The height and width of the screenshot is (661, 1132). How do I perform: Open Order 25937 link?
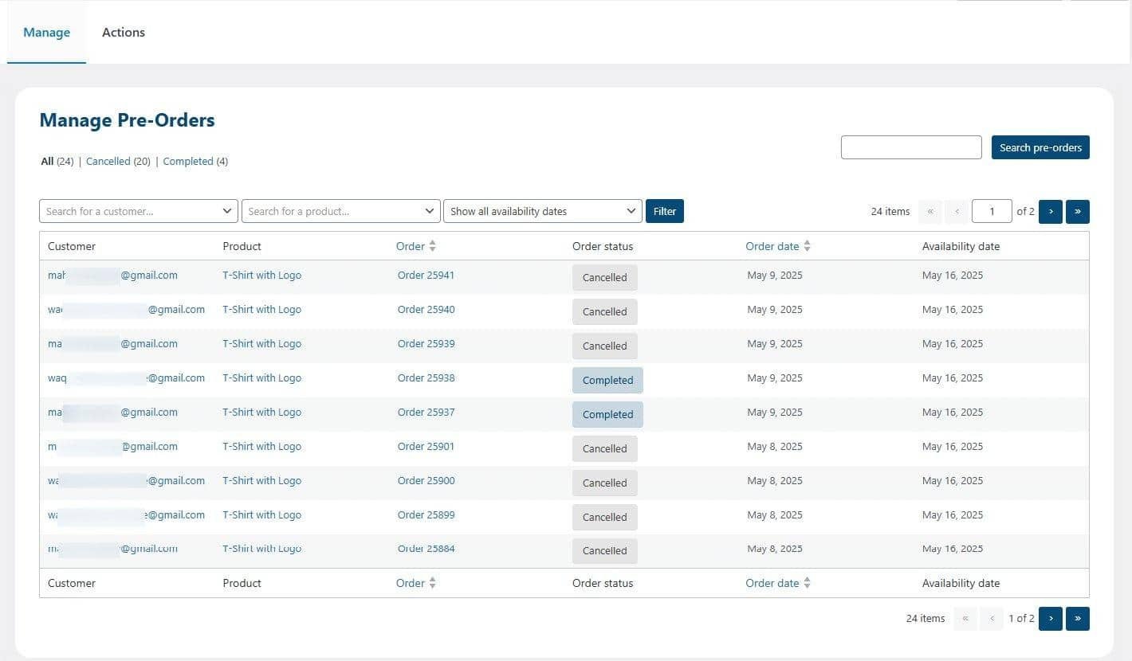(426, 413)
